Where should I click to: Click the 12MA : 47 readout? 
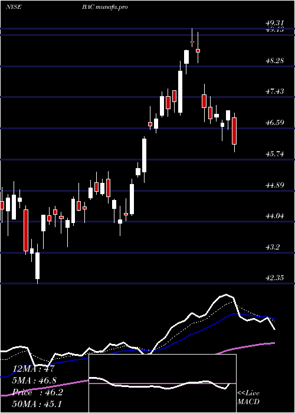(34, 369)
